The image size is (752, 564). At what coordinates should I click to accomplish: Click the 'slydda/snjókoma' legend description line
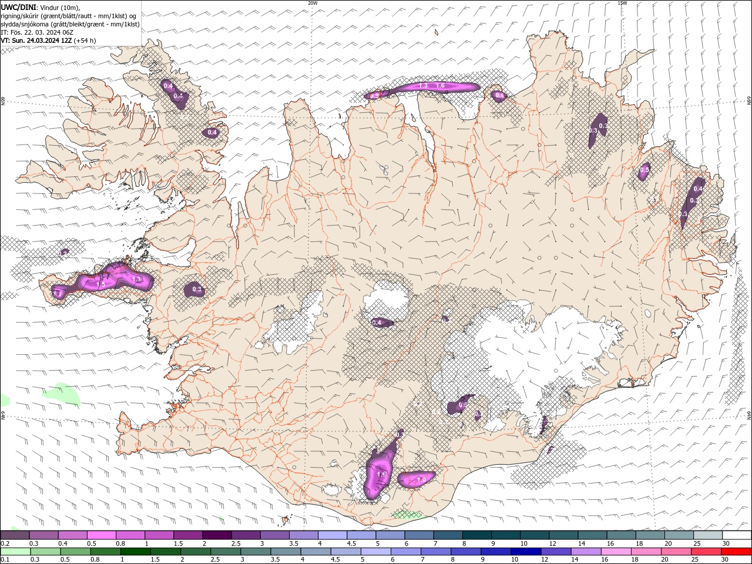[x=70, y=23]
